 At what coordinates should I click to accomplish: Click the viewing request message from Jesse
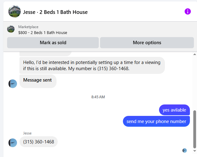pos(92,65)
